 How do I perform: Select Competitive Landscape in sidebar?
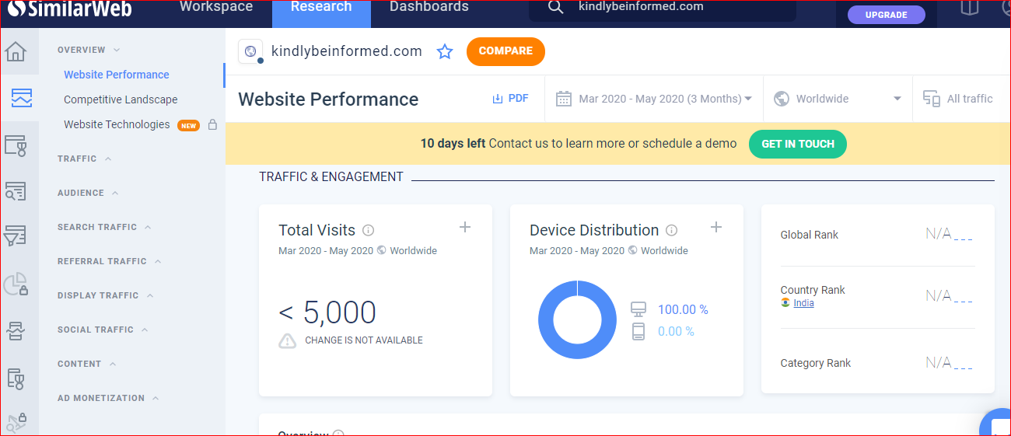(121, 99)
